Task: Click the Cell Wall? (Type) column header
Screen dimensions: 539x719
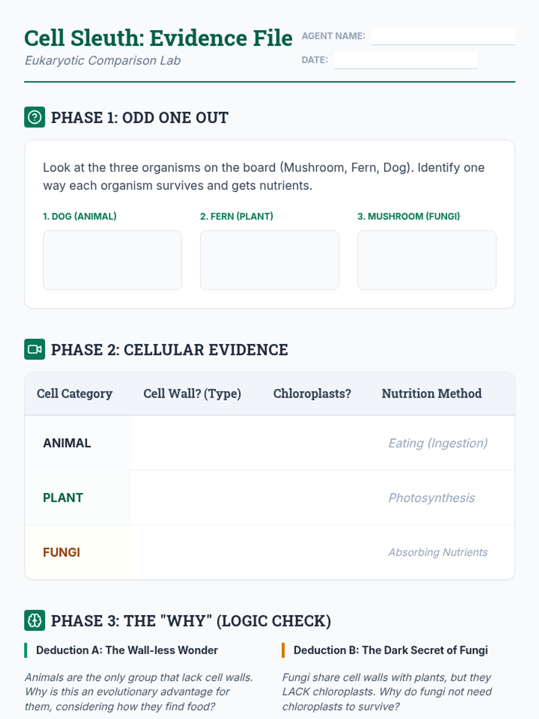Action: click(192, 394)
